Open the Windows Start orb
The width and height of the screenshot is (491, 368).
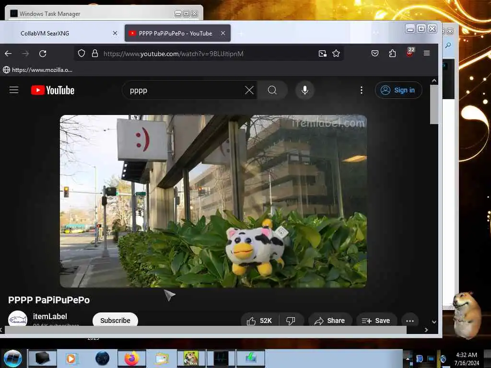pos(12,358)
